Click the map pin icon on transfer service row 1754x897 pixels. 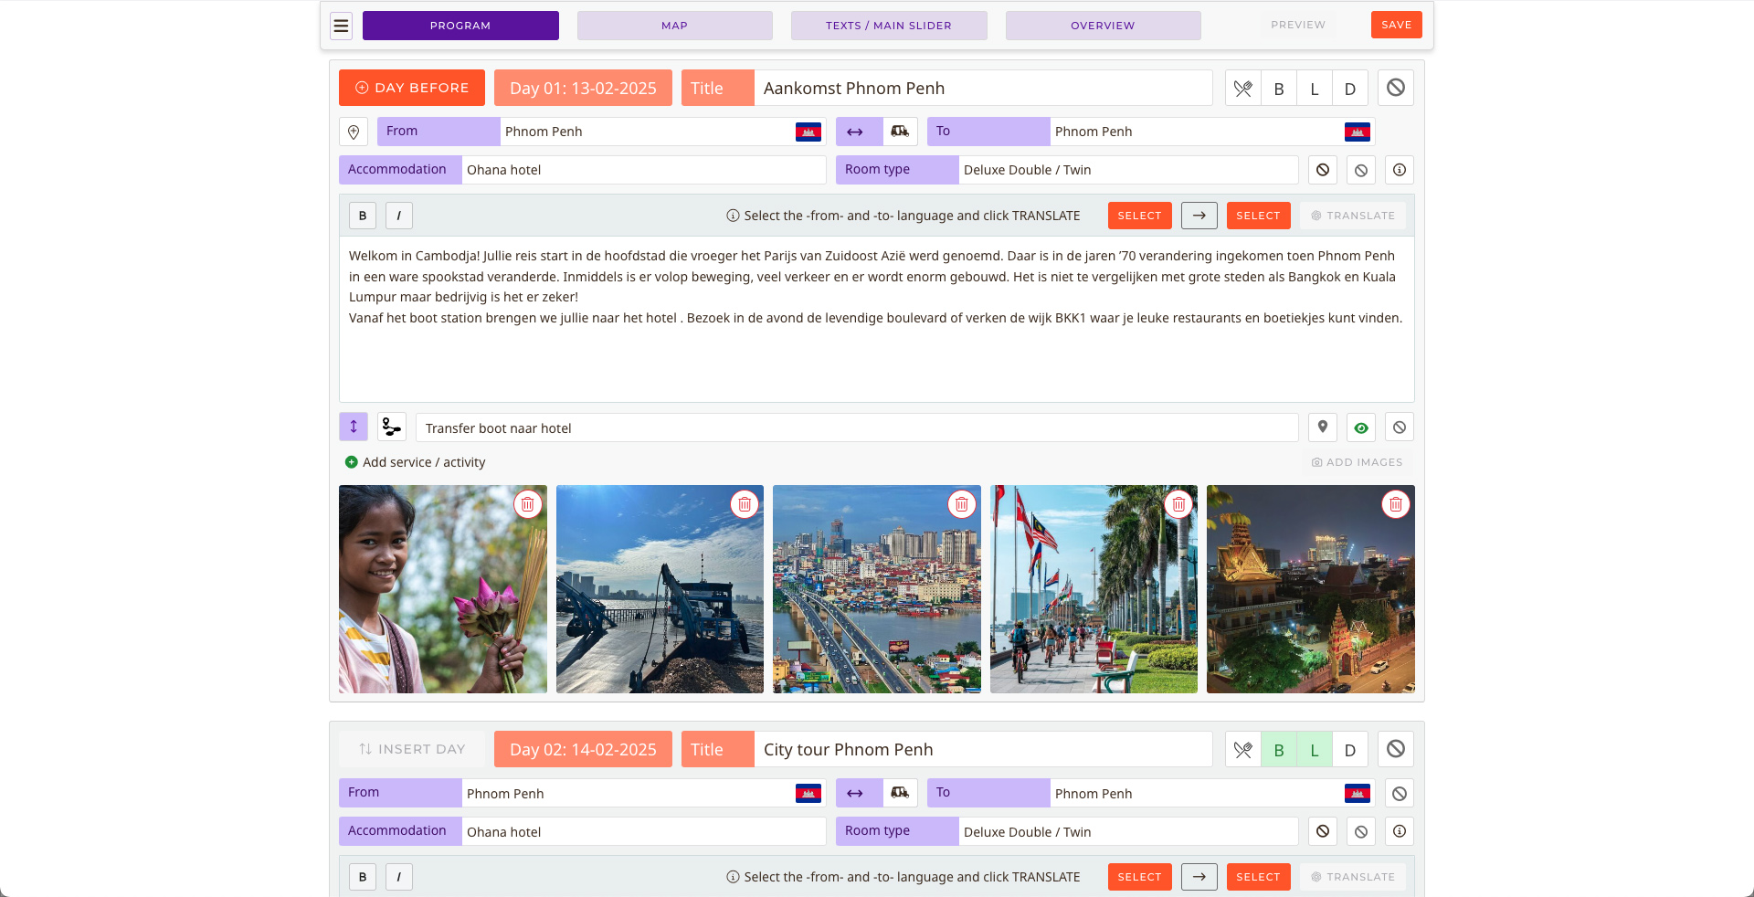coord(1322,427)
